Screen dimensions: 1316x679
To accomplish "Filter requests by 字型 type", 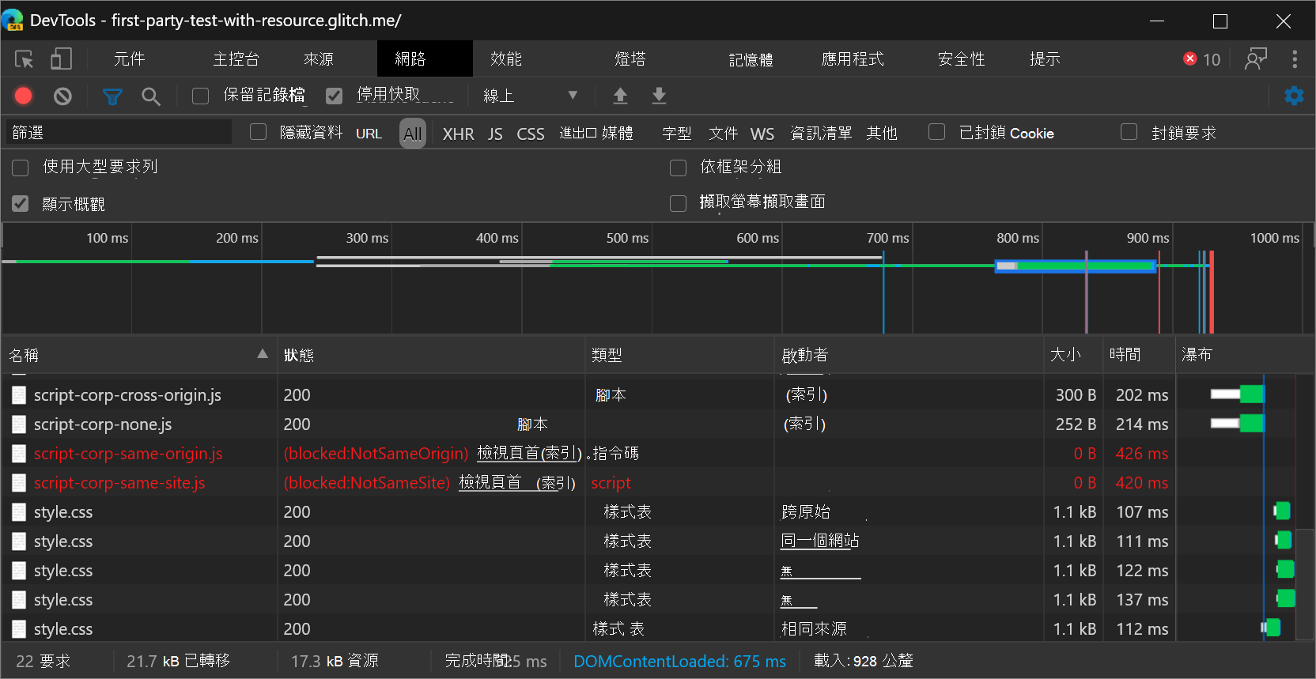I will tap(677, 134).
